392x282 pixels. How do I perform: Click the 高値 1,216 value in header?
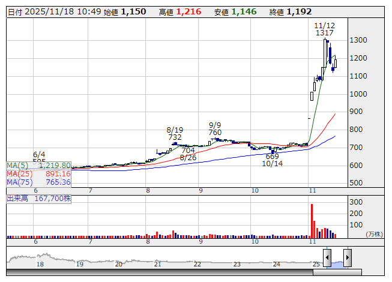point(182,12)
